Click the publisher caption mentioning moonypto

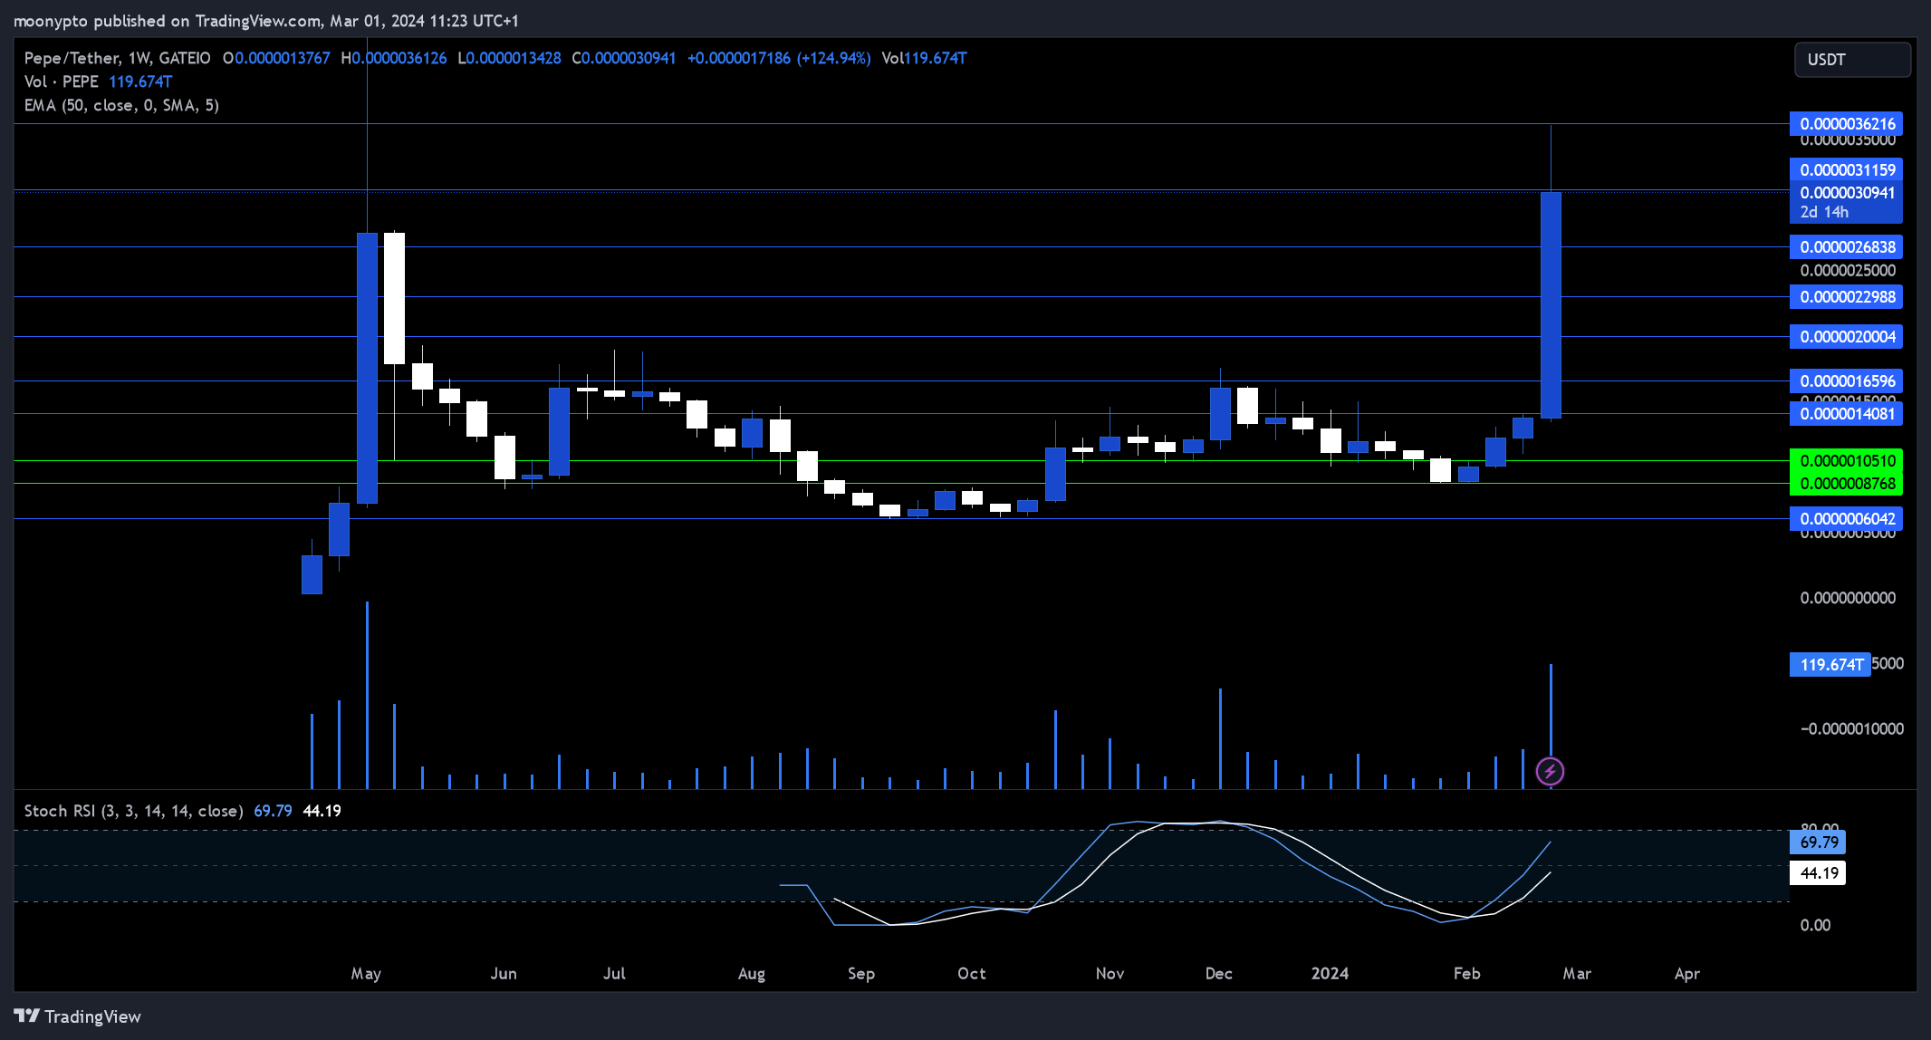coord(266,20)
